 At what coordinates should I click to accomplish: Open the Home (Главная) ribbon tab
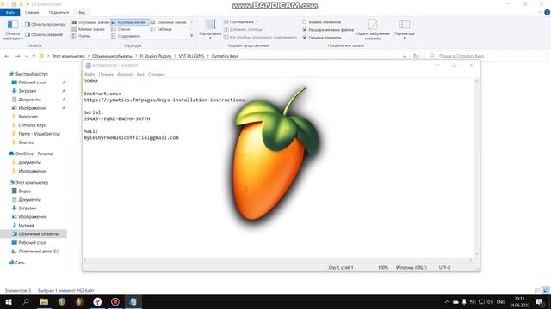pyautogui.click(x=32, y=12)
